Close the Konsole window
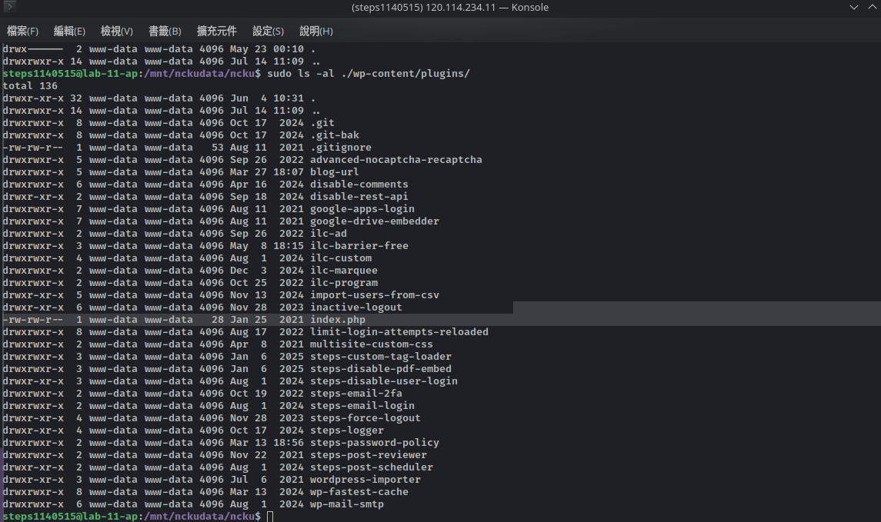 point(870,8)
